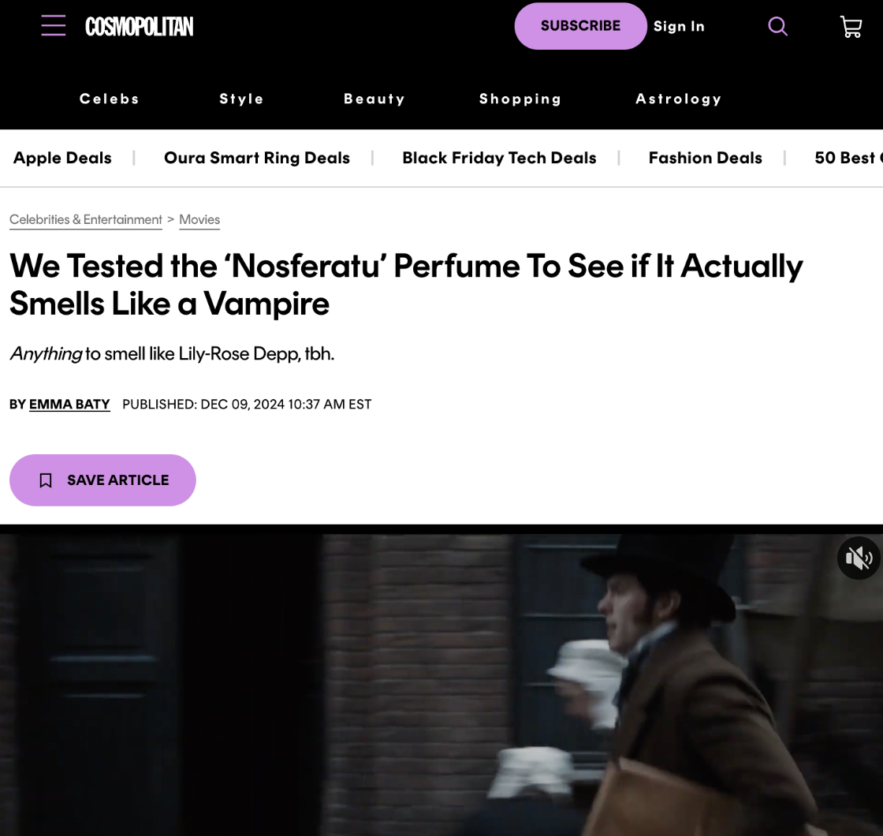Open the Apple Deals link
The image size is (883, 836).
(x=62, y=158)
